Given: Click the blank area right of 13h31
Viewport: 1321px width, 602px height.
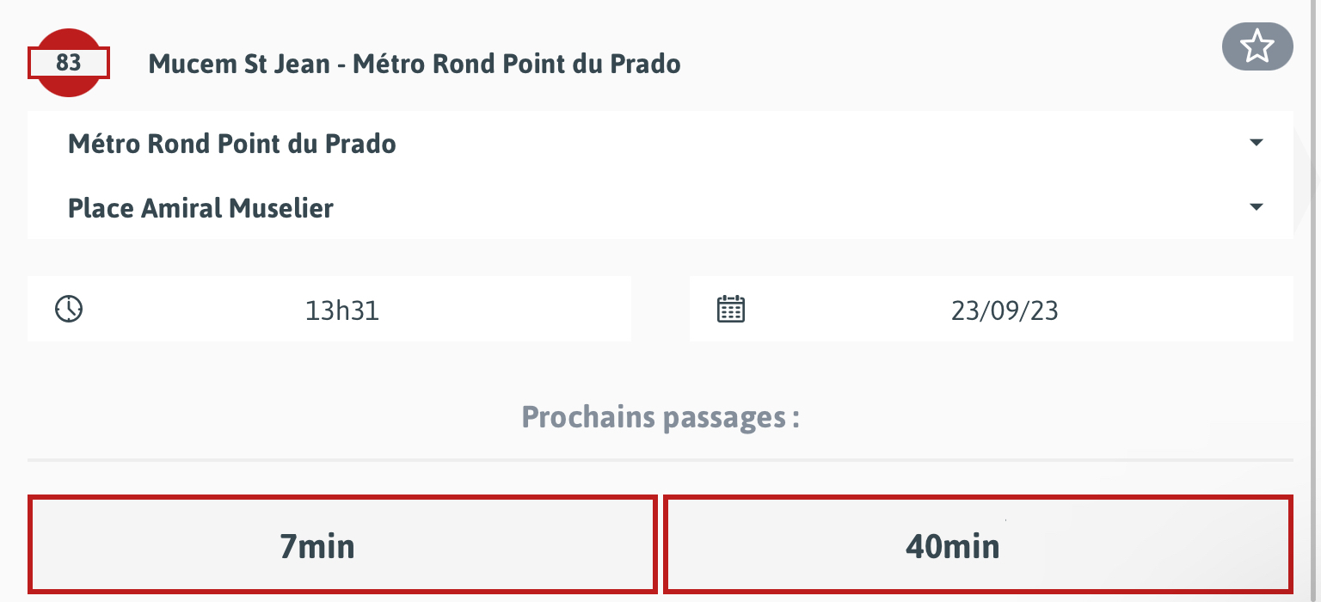Looking at the screenshot, I should coord(516,310).
